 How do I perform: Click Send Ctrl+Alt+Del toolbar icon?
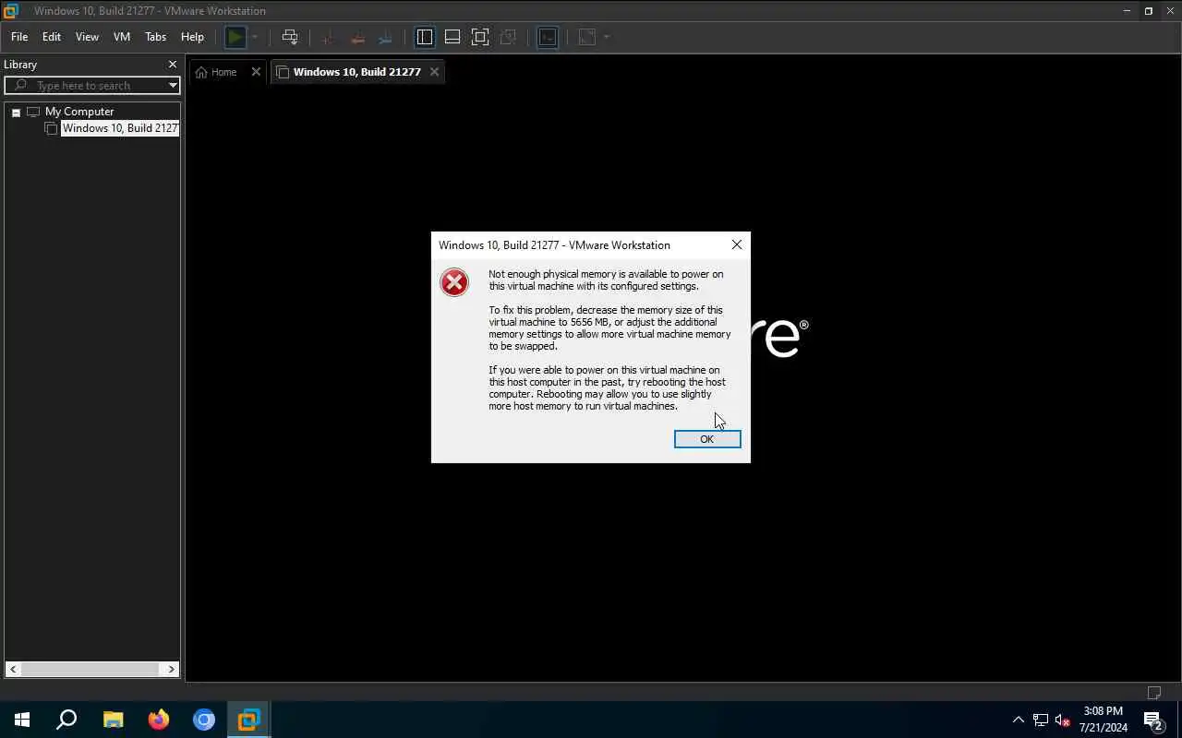[x=290, y=37]
